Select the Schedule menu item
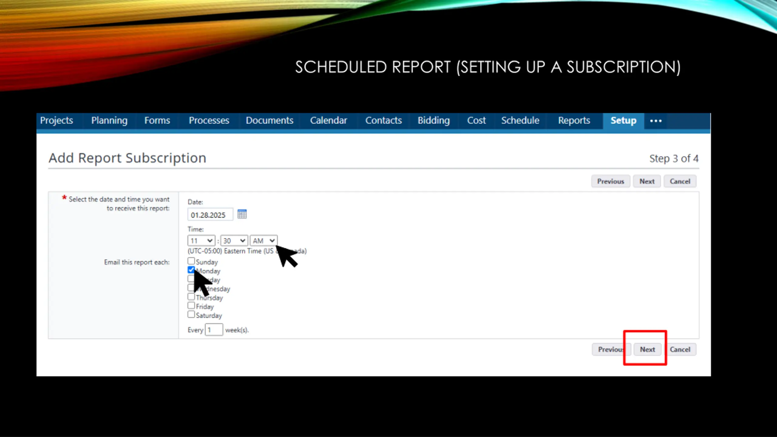Viewport: 777px width, 437px height. (520, 120)
